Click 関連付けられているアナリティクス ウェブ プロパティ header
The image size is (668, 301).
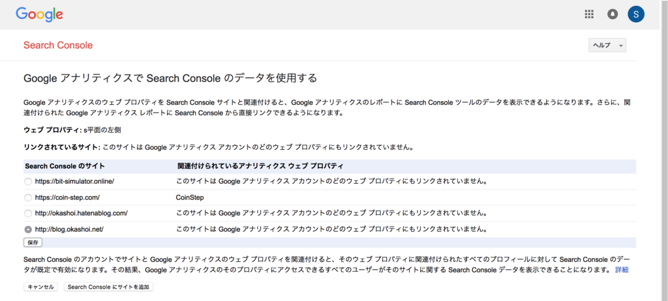pos(260,165)
